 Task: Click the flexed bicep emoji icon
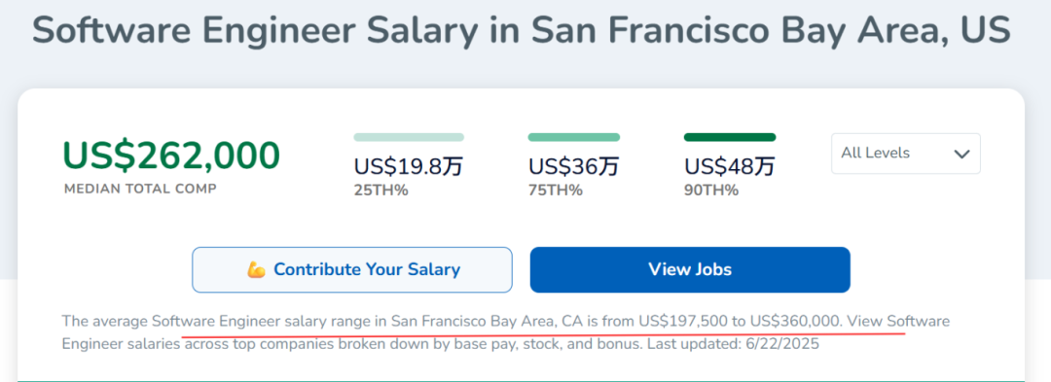(x=256, y=270)
